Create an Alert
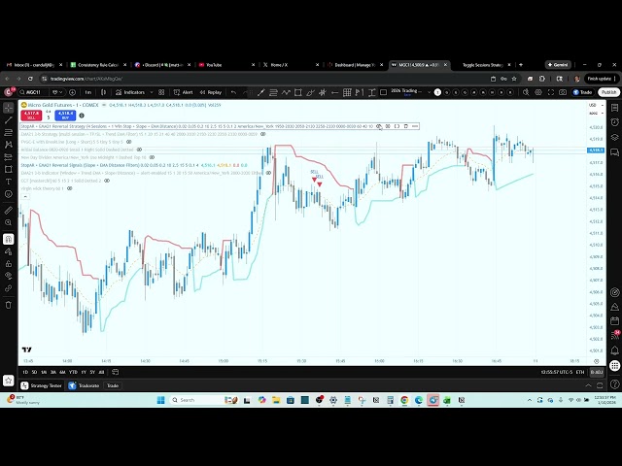 184,92
